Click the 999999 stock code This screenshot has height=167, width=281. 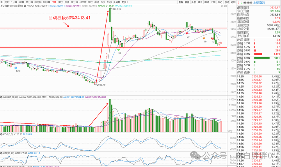(x=248, y=3)
